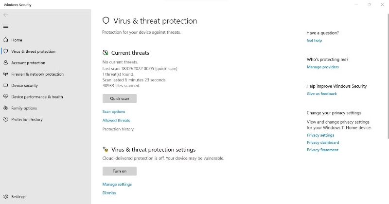
Task: Open the Allowed threats link
Action: tap(116, 120)
